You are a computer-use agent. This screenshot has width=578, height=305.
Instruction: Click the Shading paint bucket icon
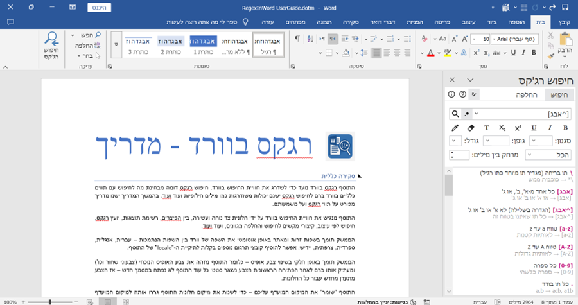[346, 53]
